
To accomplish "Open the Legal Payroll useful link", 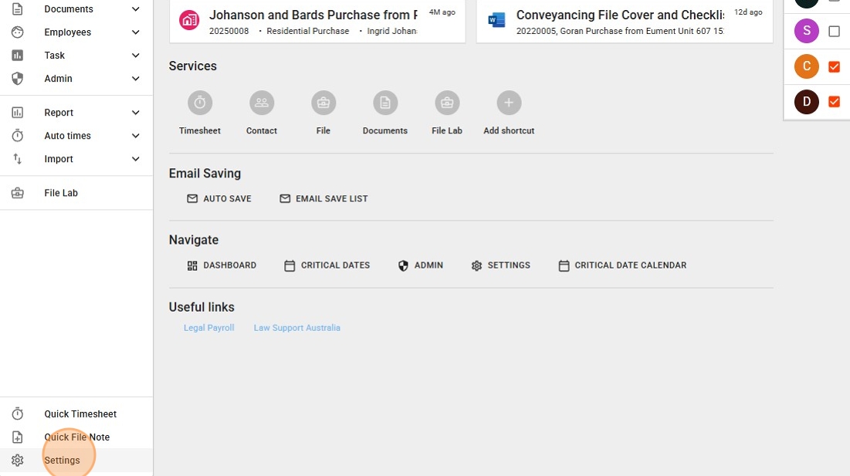I will (x=208, y=328).
